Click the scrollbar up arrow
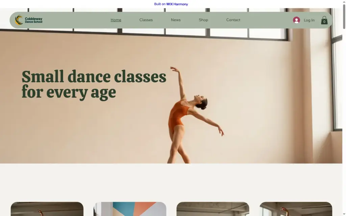This screenshot has width=346, height=216. (344, 2)
